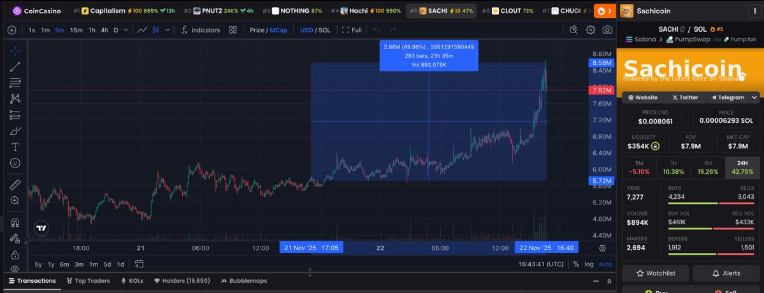764x293 pixels.
Task: Select the patterns drawing tool
Action: [x=15, y=99]
